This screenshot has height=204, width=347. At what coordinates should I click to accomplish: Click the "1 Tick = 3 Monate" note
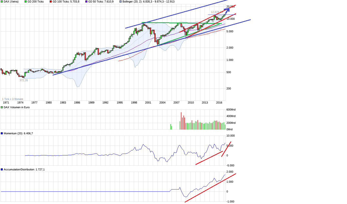coord(13,99)
